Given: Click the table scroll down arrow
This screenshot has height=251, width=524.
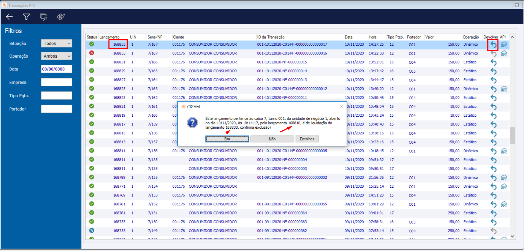Looking at the screenshot, I should [x=513, y=237].
